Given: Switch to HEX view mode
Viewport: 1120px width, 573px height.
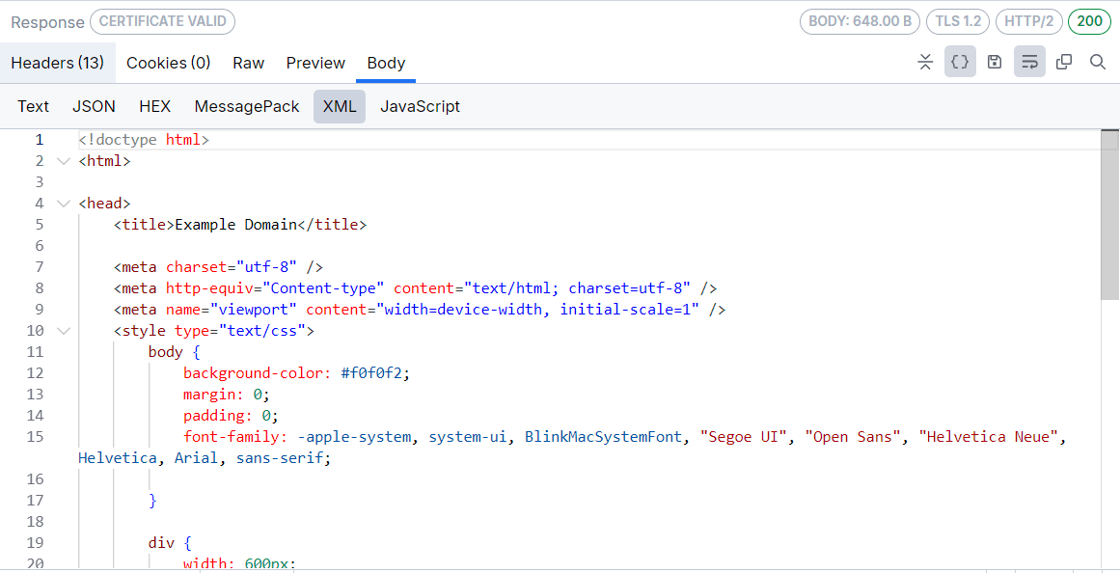Looking at the screenshot, I should [154, 106].
